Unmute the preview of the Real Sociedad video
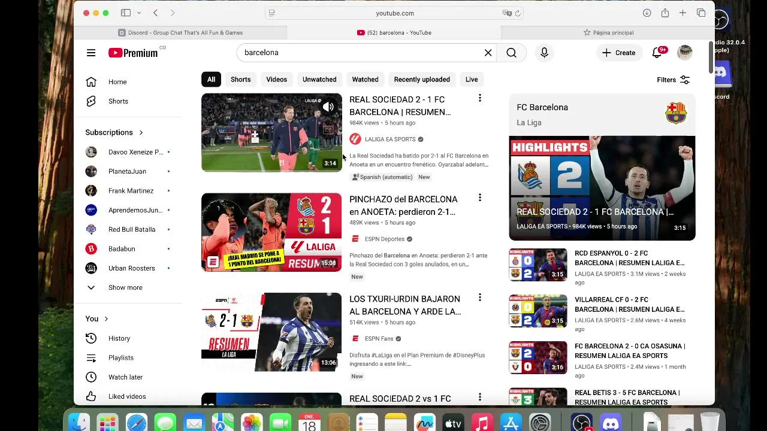 328,107
